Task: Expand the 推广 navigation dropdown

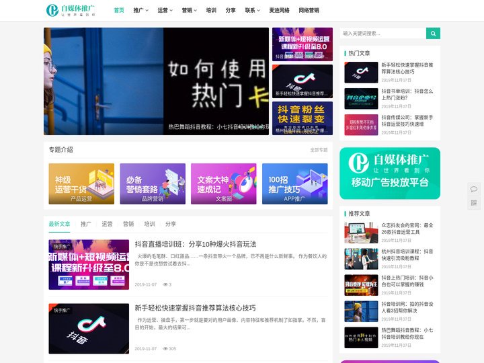Action: pos(140,10)
